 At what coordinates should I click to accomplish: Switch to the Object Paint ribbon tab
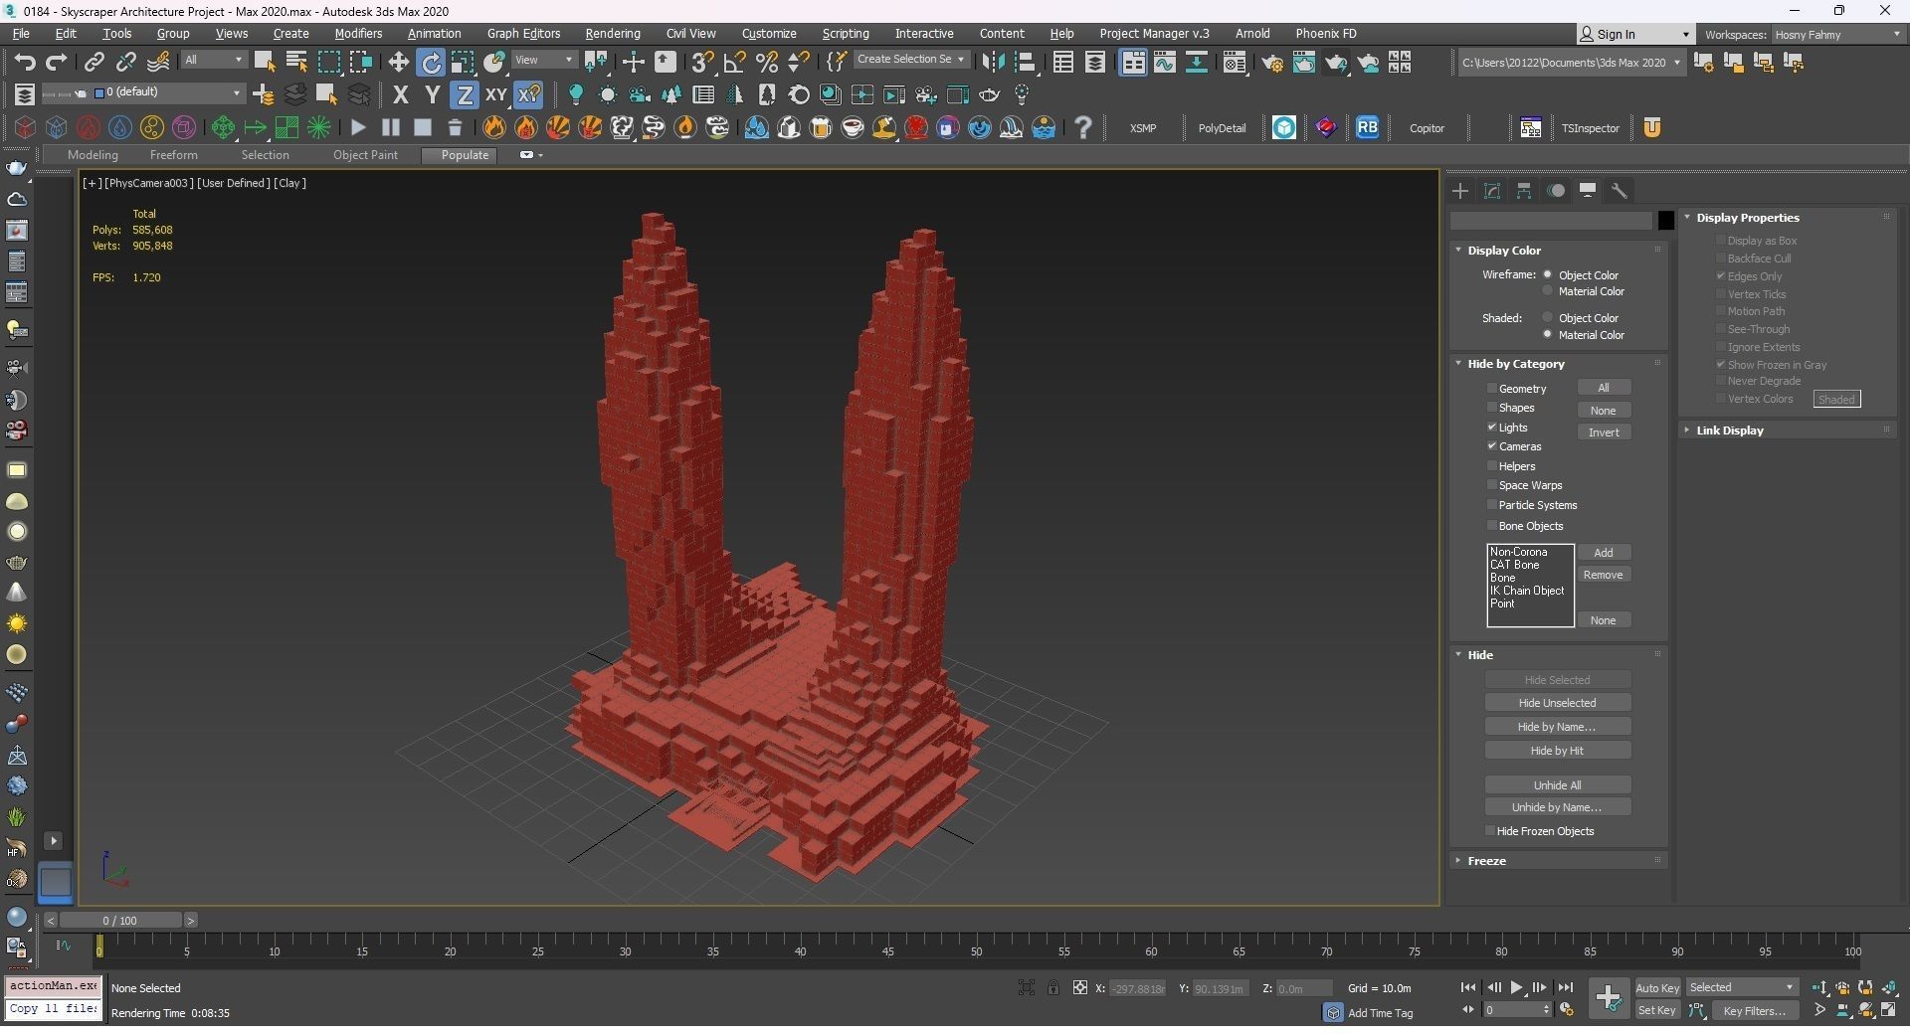tap(365, 155)
